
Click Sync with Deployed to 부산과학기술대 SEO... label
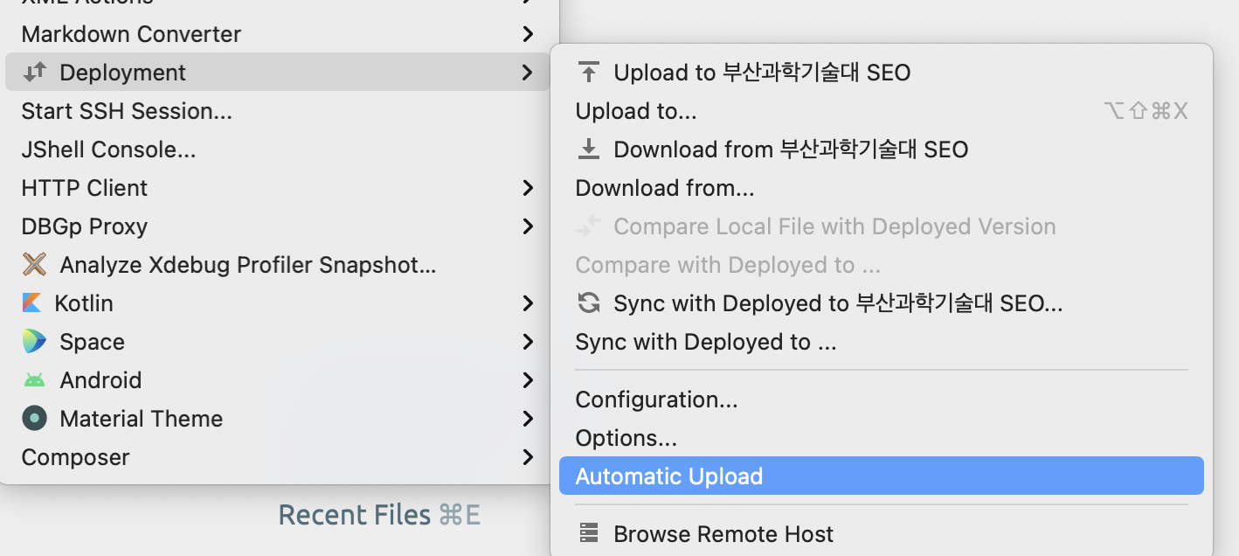tap(838, 303)
